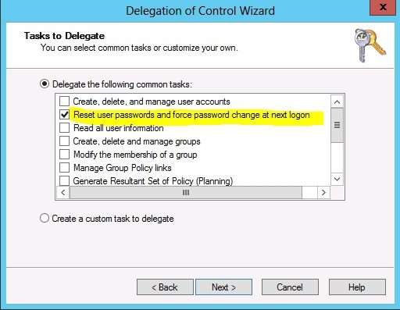This screenshot has height=310, width=400.
Task: Click the vertical scrollbar thumb in task list
Action: point(337,125)
